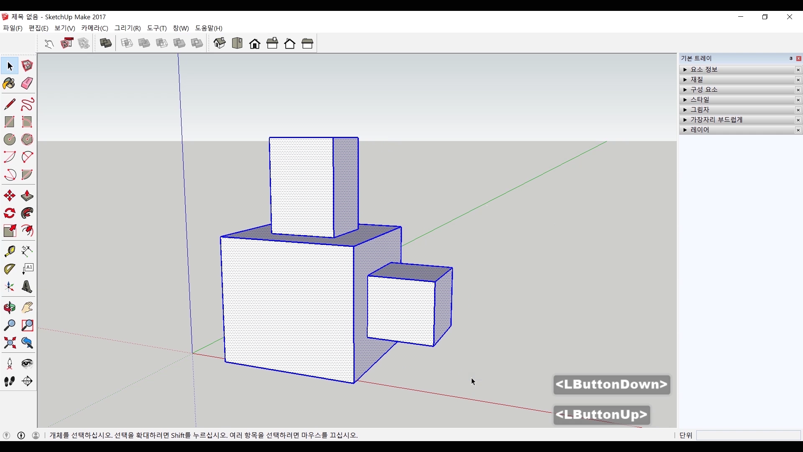This screenshot has height=452, width=803.
Task: Choose the Line pencil tool
Action: [x=9, y=104]
